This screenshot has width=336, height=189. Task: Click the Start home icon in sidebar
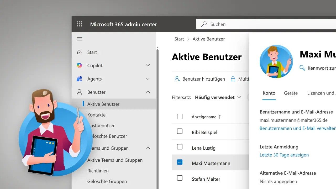point(79,52)
